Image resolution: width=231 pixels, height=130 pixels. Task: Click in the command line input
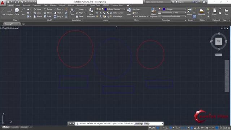click(x=119, y=123)
